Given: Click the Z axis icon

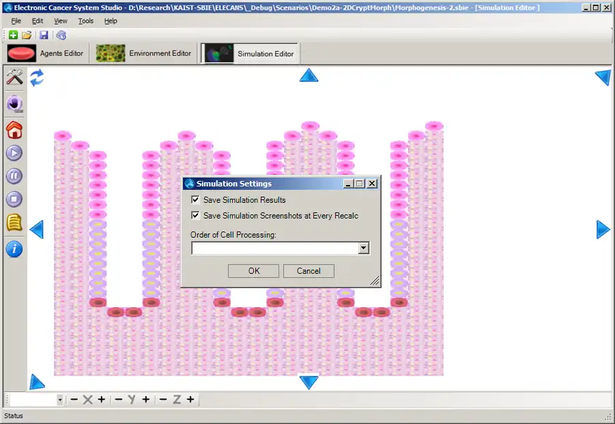Looking at the screenshot, I should click(x=177, y=399).
